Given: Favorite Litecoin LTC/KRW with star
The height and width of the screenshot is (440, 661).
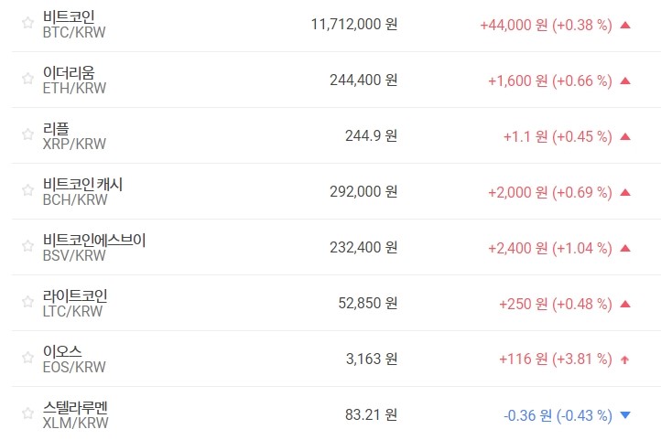Looking at the screenshot, I should point(27,303).
